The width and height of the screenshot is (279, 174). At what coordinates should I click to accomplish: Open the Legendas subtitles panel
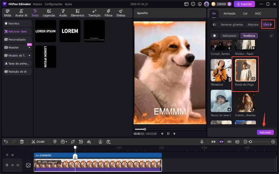click(x=49, y=13)
